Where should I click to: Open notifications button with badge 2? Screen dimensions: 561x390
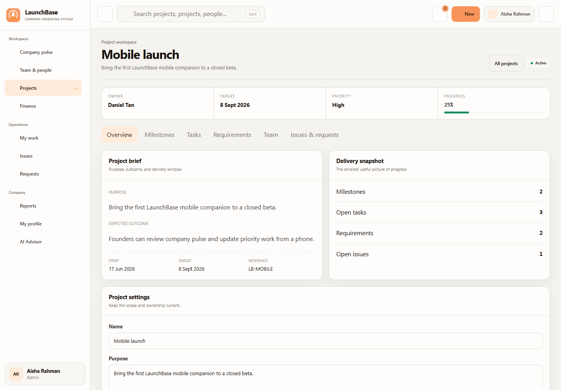click(440, 14)
